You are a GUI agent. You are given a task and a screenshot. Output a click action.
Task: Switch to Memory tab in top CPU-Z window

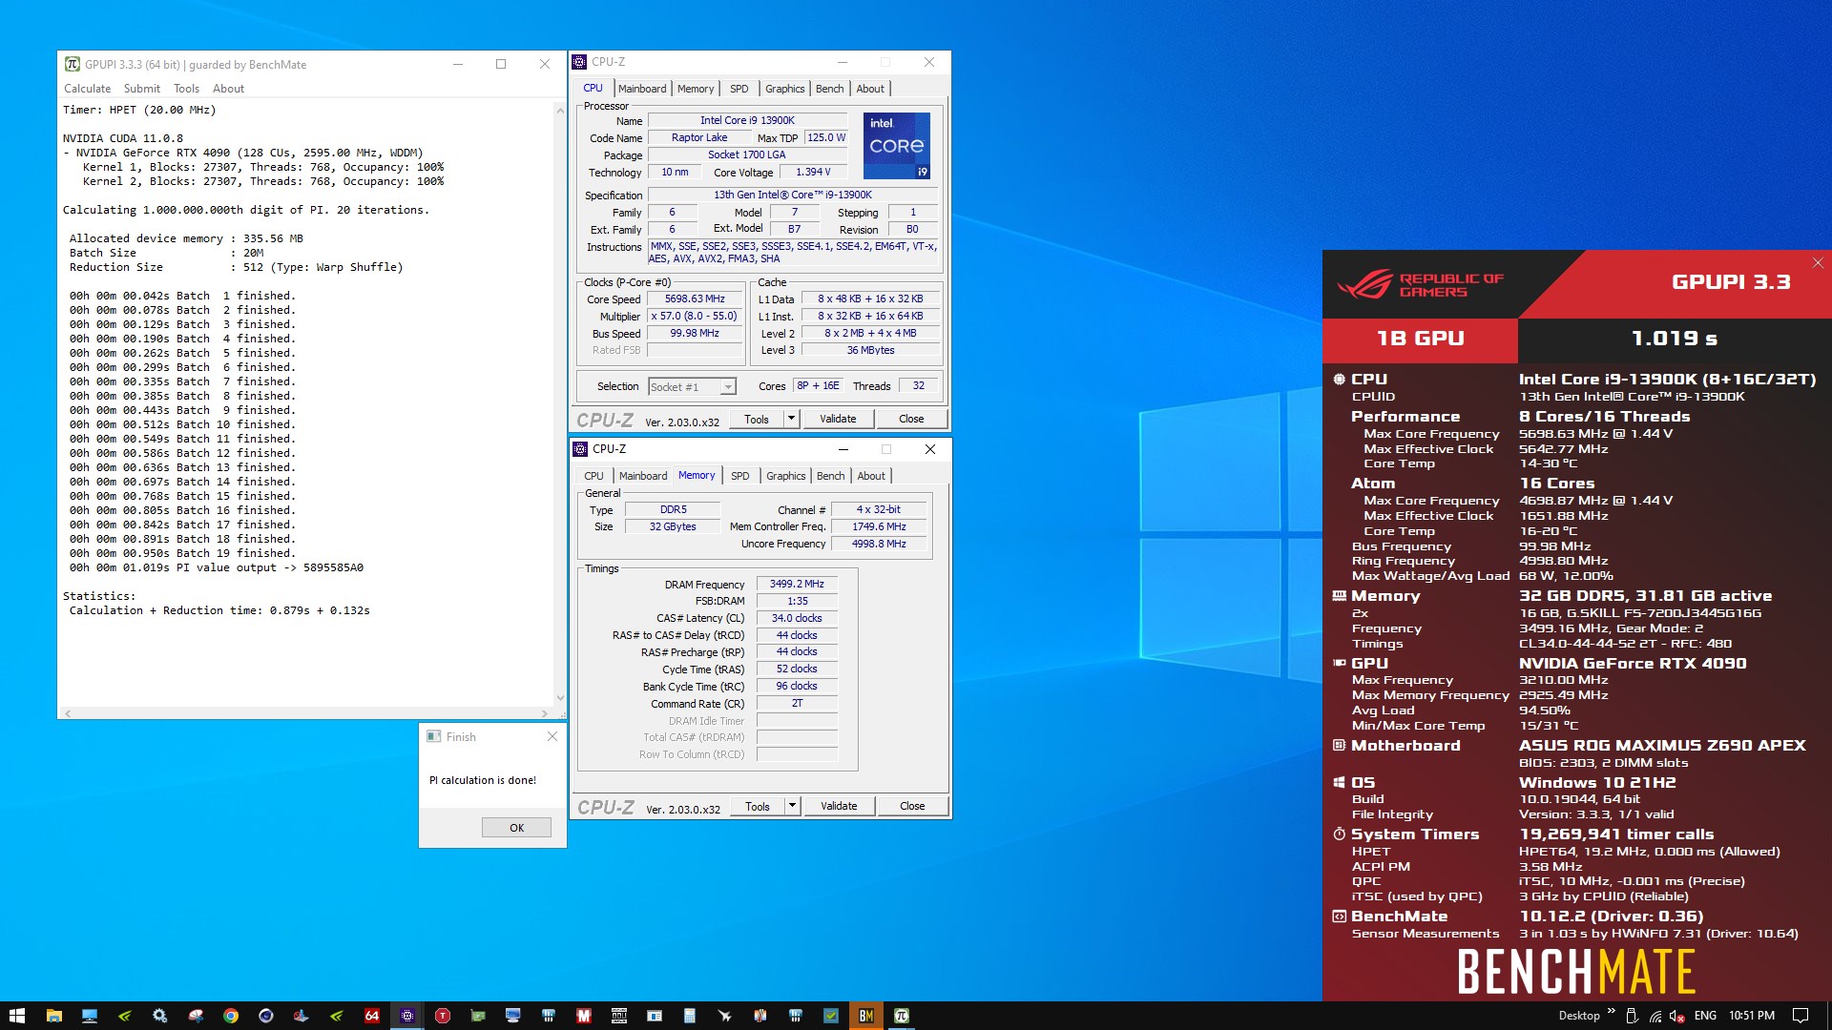(x=696, y=89)
